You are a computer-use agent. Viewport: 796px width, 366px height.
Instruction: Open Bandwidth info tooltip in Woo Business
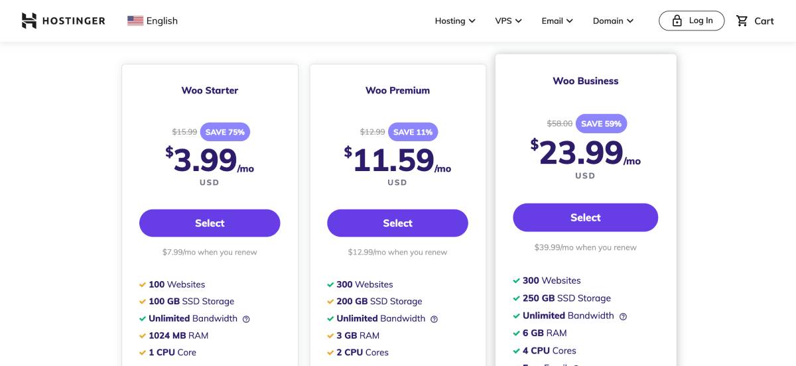[x=623, y=316]
